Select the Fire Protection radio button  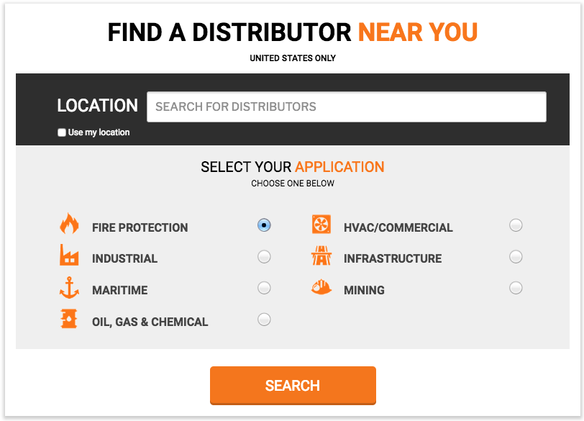click(264, 225)
